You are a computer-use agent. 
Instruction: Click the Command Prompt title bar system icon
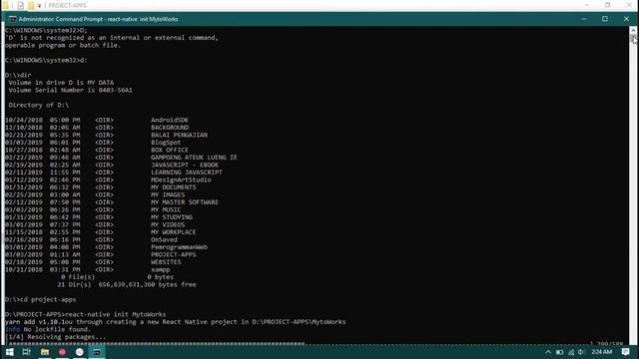coord(12,19)
